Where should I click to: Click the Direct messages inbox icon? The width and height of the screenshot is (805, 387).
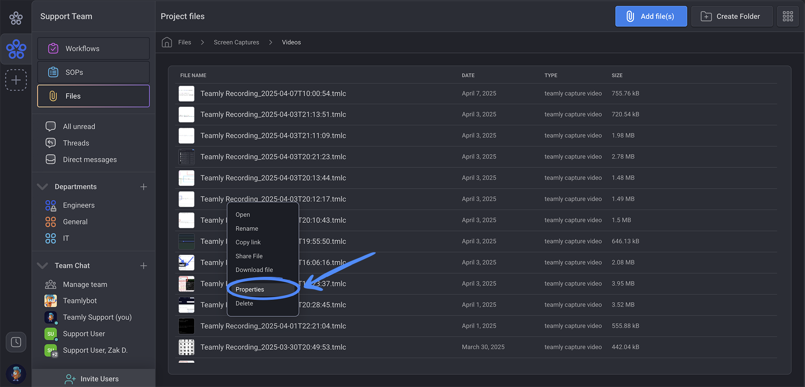coord(50,159)
